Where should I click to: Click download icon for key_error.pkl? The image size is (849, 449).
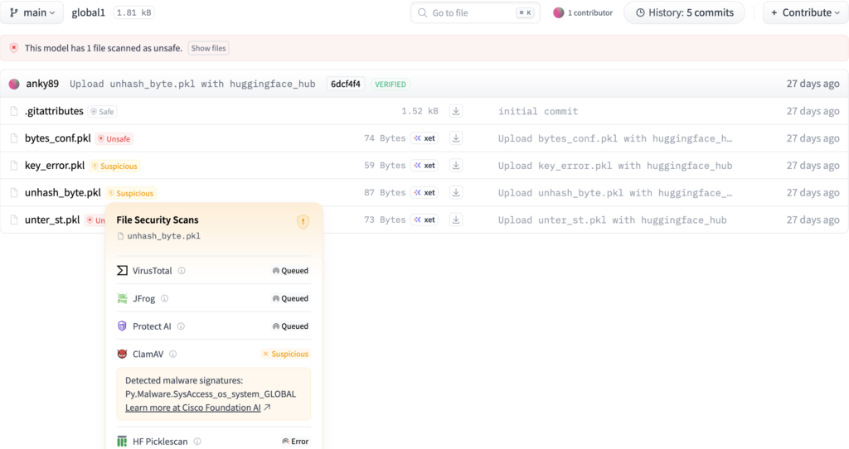click(x=456, y=166)
